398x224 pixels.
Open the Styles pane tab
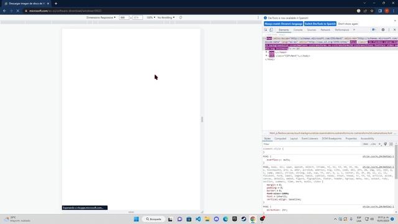click(x=267, y=138)
